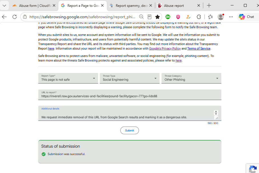Click the textarea resize handle
259x173 pixels.
pyautogui.click(x=216, y=117)
